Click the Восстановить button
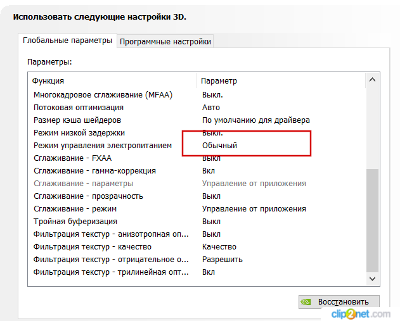Screen dimensions: 400x321 coord(339,302)
